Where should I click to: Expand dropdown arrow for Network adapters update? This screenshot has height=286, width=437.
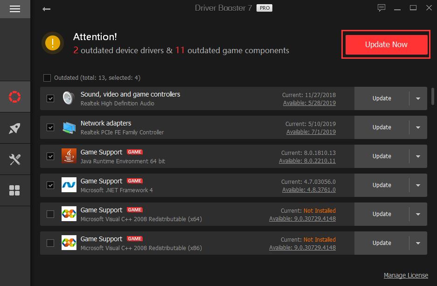(x=418, y=127)
